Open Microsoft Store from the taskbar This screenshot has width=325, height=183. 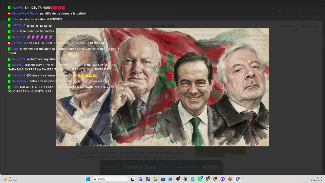(x=163, y=179)
